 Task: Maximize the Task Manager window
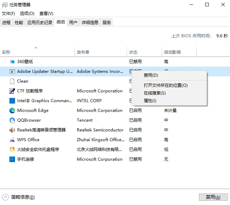207,5
